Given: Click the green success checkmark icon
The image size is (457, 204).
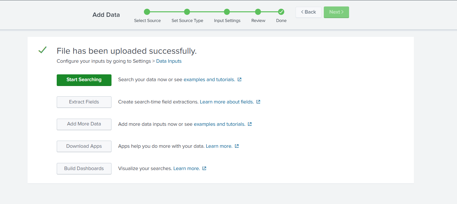Looking at the screenshot, I should click(x=42, y=50).
